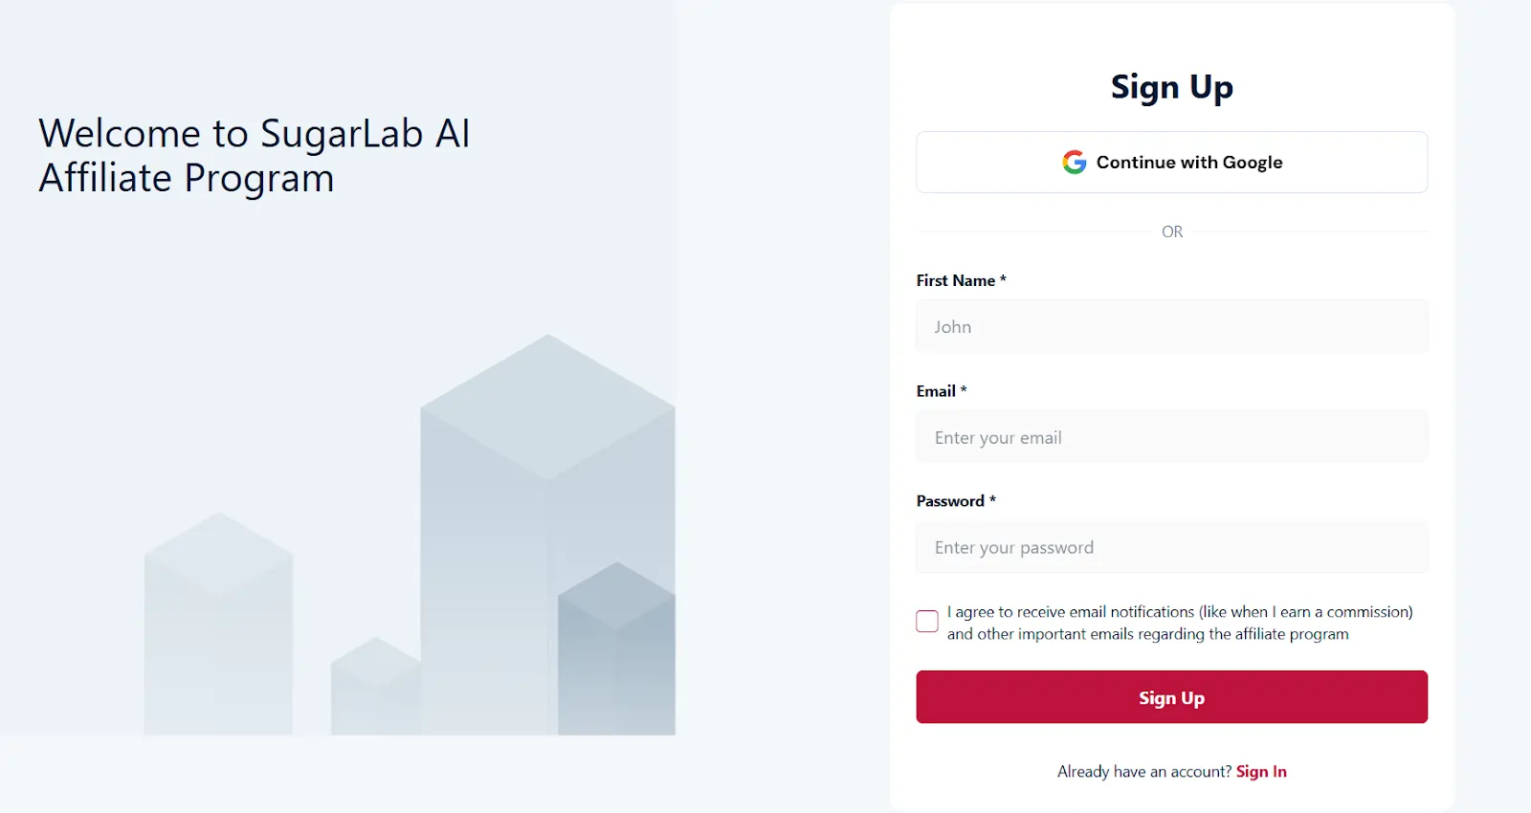The width and height of the screenshot is (1531, 813).
Task: Click the Email entry field
Action: coord(1171,437)
